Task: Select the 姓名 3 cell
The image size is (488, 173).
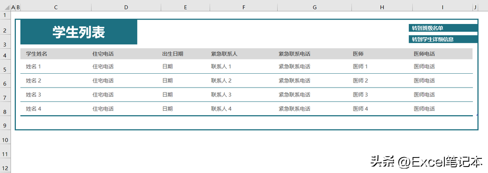Action: click(x=56, y=95)
